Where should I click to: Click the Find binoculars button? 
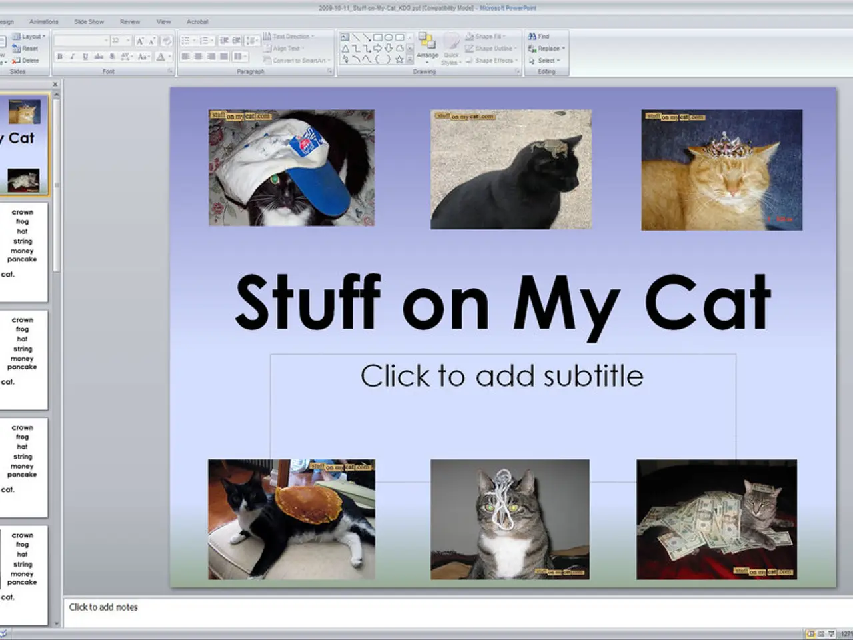pyautogui.click(x=539, y=37)
